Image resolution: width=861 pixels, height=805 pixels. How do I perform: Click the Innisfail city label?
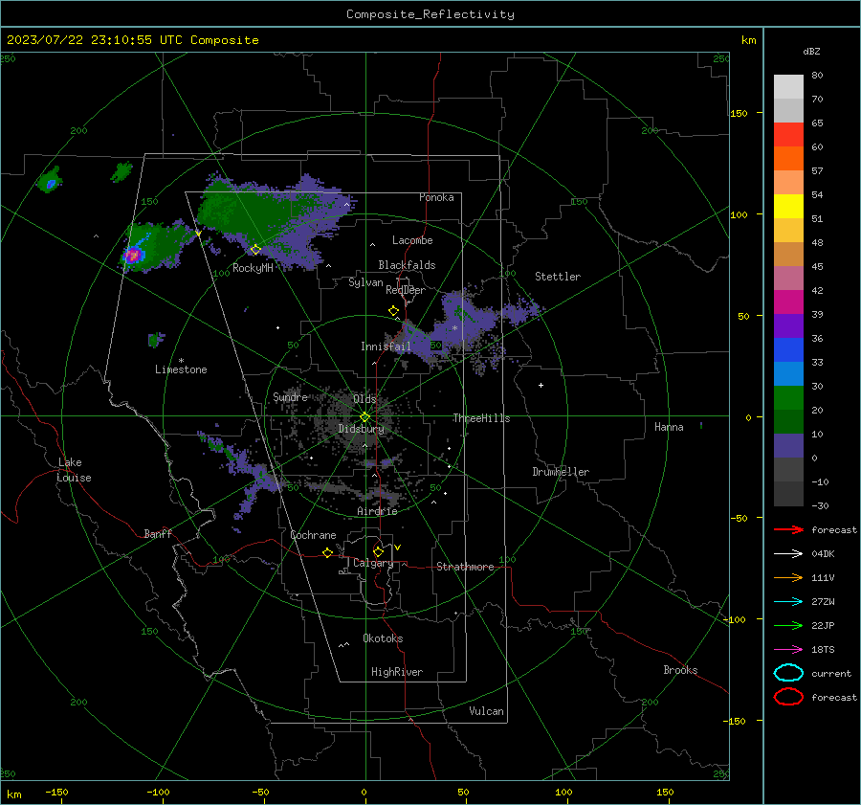(x=386, y=347)
